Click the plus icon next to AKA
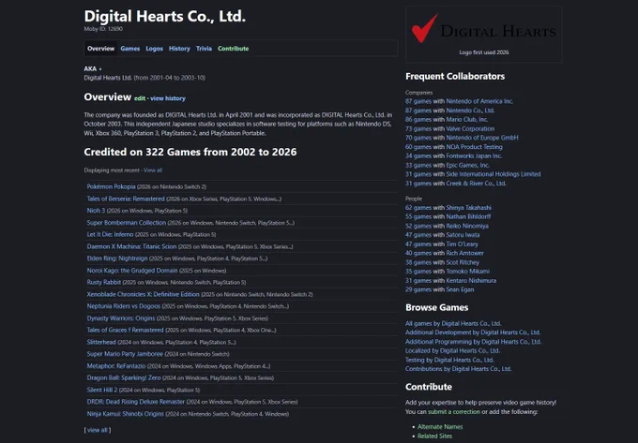 click(100, 69)
